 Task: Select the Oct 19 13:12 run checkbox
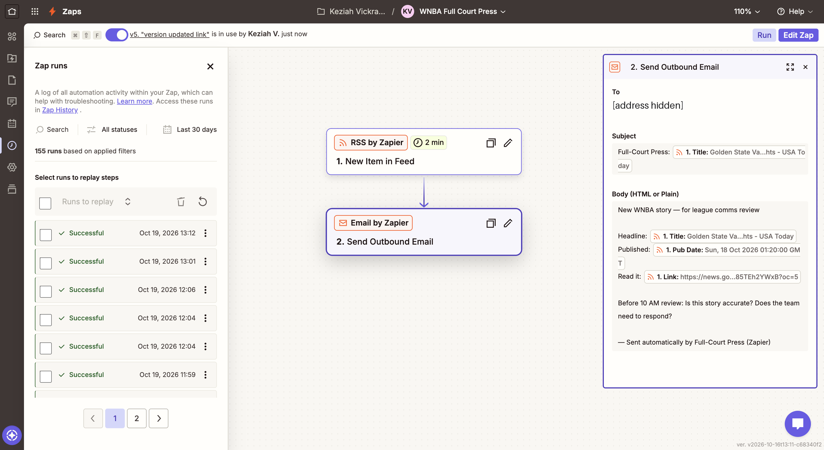click(46, 235)
